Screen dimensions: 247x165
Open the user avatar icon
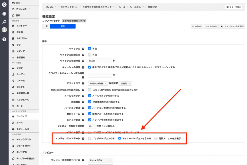click(x=4, y=30)
